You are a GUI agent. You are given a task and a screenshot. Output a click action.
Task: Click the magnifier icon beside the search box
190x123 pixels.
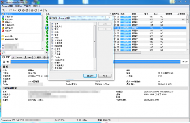pos(3,52)
